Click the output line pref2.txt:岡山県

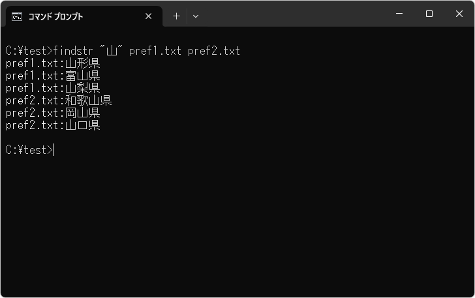point(52,113)
